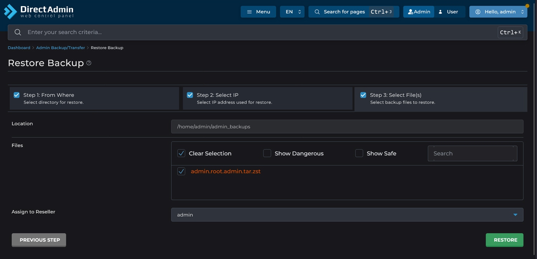Viewport: 537px width, 259px height.
Task: Click the orange notification dot indicator
Action: point(527,6)
